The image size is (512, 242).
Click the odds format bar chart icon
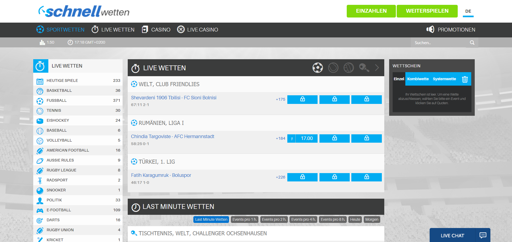(x=42, y=42)
